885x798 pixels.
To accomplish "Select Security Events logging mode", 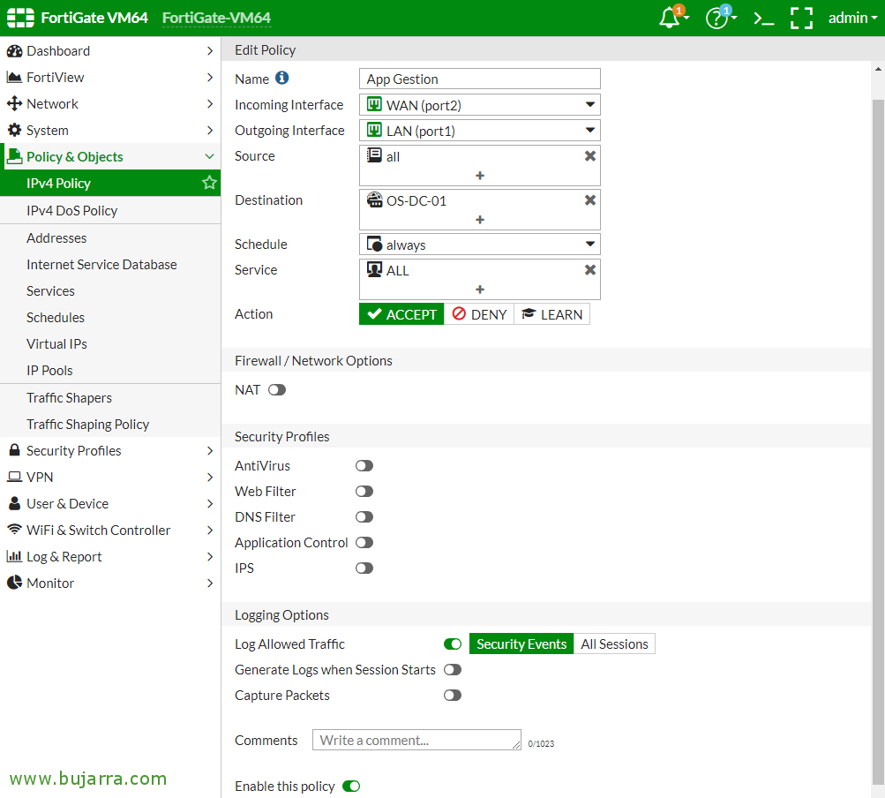I will coord(521,644).
